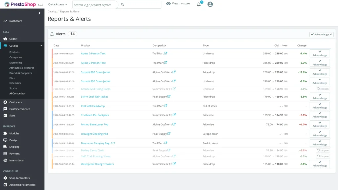The height and width of the screenshot is (190, 338).
Task: Open Products in the Catalog submenu
Action: 14,52
